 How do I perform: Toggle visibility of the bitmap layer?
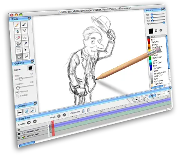point(19,134)
